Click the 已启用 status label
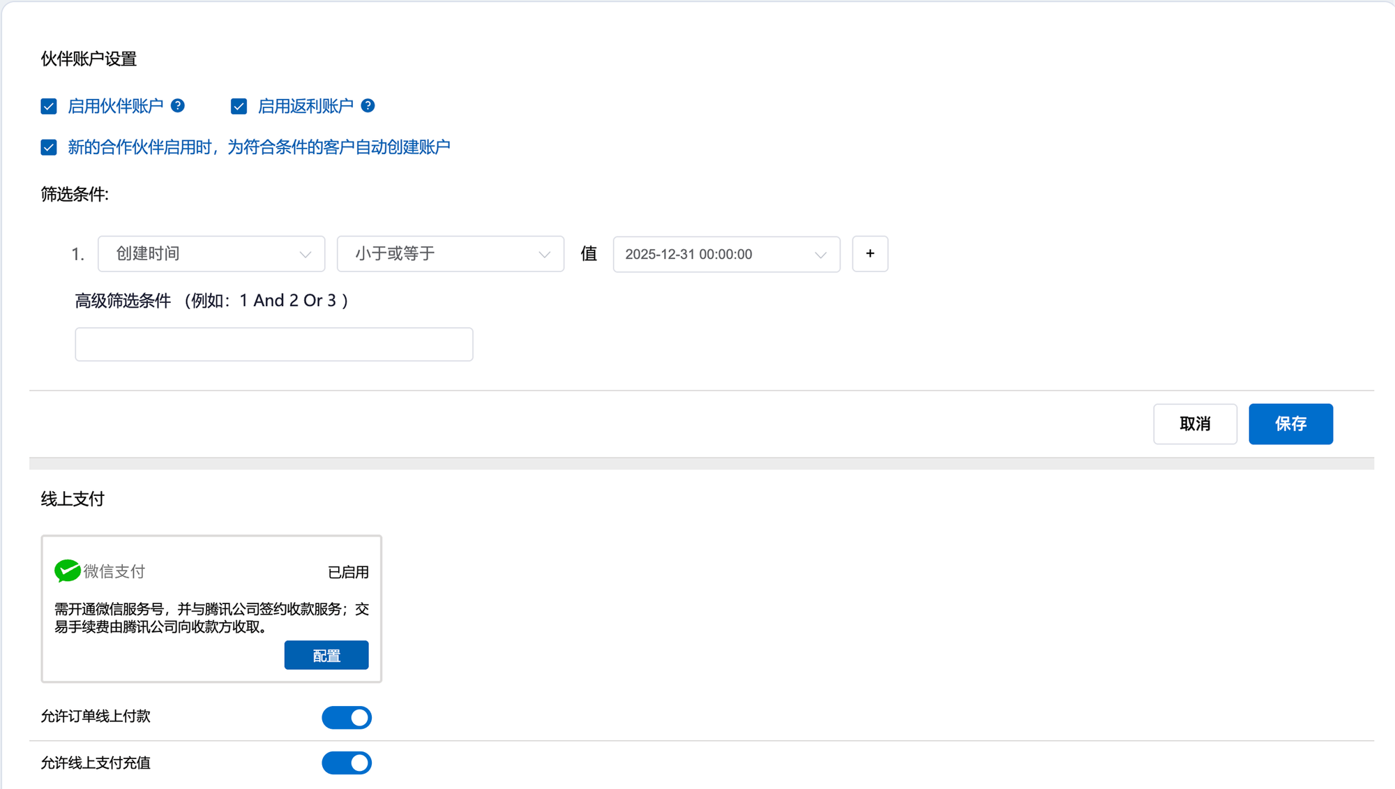The image size is (1395, 789). [x=348, y=572]
